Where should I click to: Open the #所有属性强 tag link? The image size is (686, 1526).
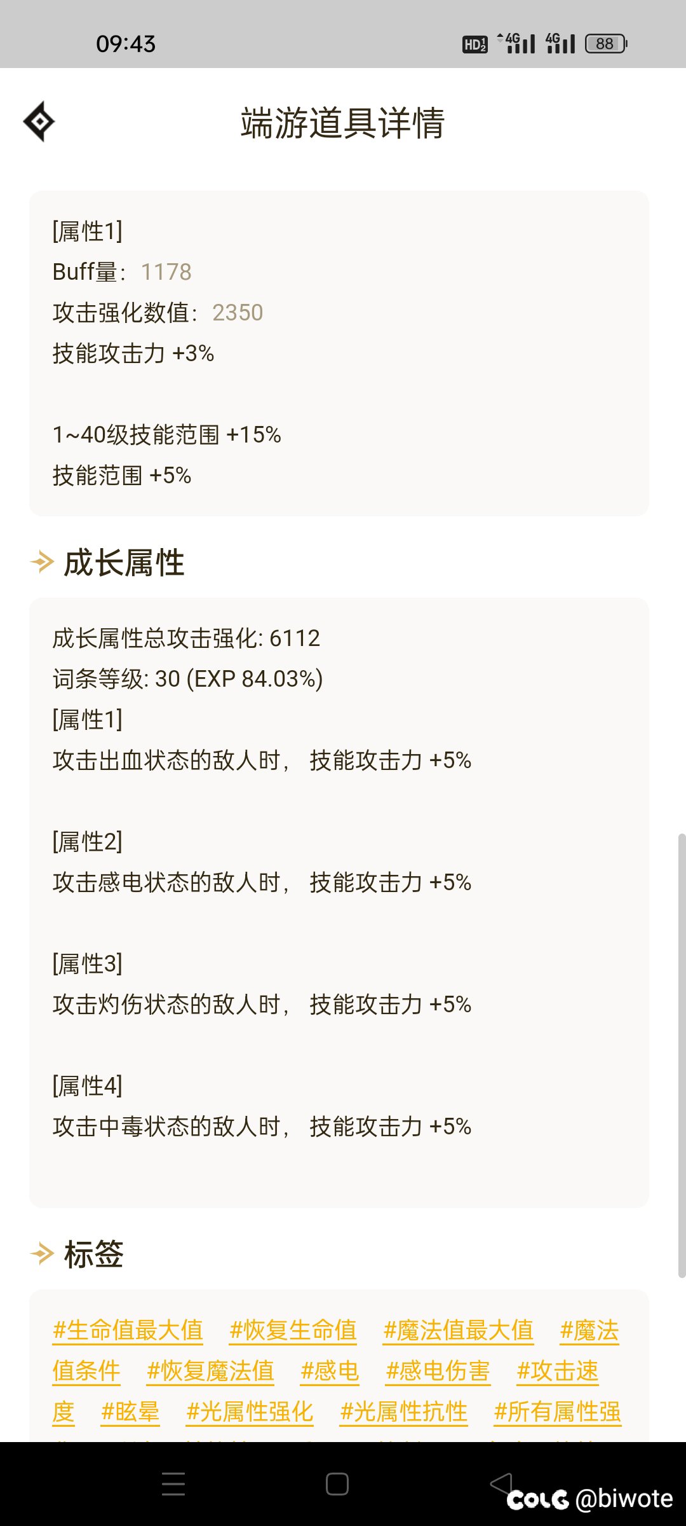(558, 1412)
